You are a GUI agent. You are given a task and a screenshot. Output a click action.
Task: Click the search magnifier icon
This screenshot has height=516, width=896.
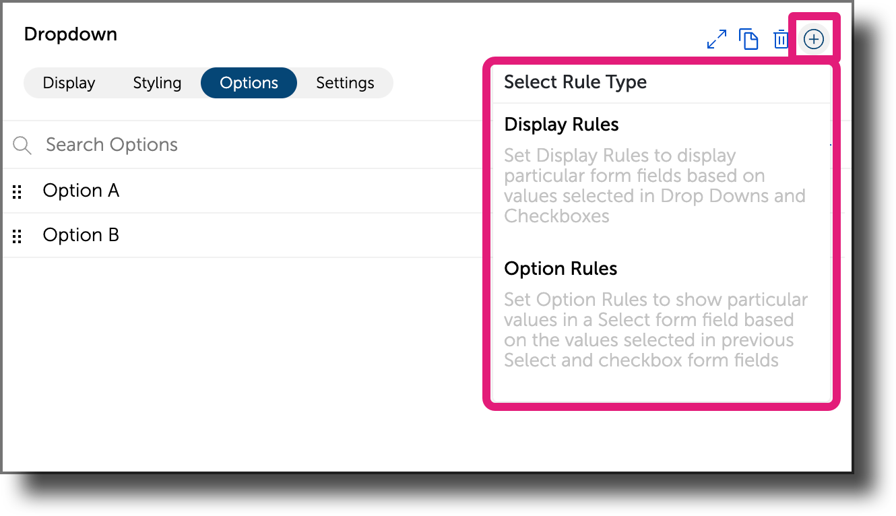pos(22,144)
